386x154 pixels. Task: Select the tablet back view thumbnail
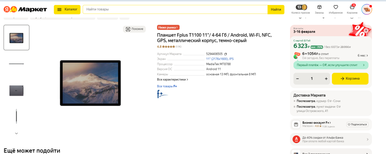coord(16,91)
